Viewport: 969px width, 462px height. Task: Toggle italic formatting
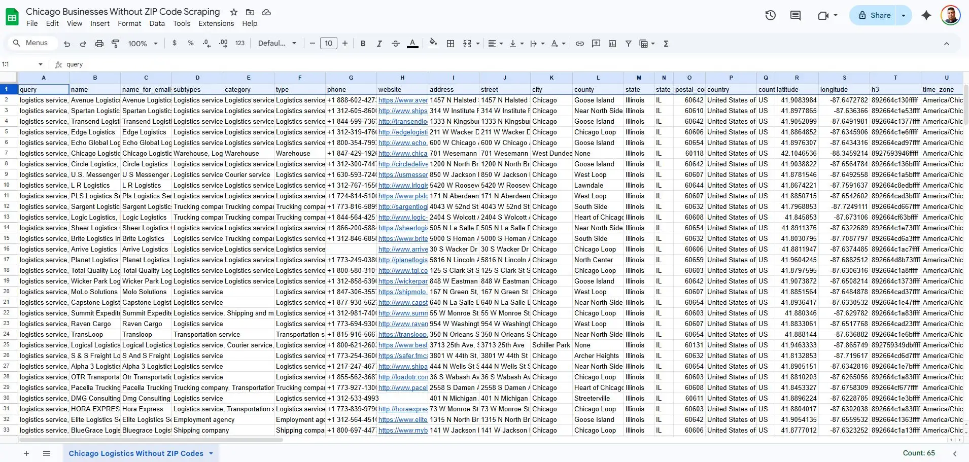click(x=379, y=44)
